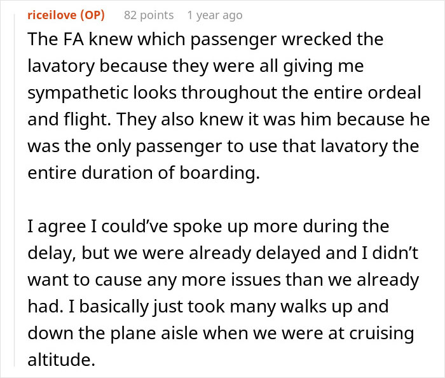
Task: Click the riceilove username link
Action: coord(53,15)
